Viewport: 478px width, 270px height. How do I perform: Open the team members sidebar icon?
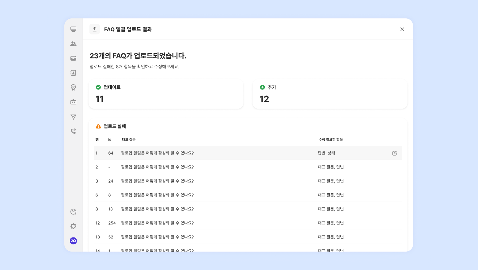pyautogui.click(x=73, y=44)
